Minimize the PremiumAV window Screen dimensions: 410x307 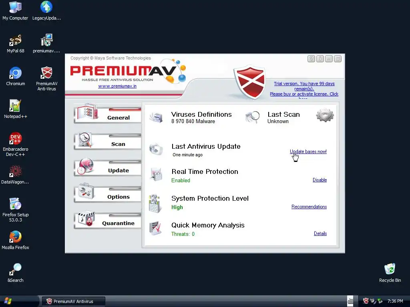tap(329, 59)
